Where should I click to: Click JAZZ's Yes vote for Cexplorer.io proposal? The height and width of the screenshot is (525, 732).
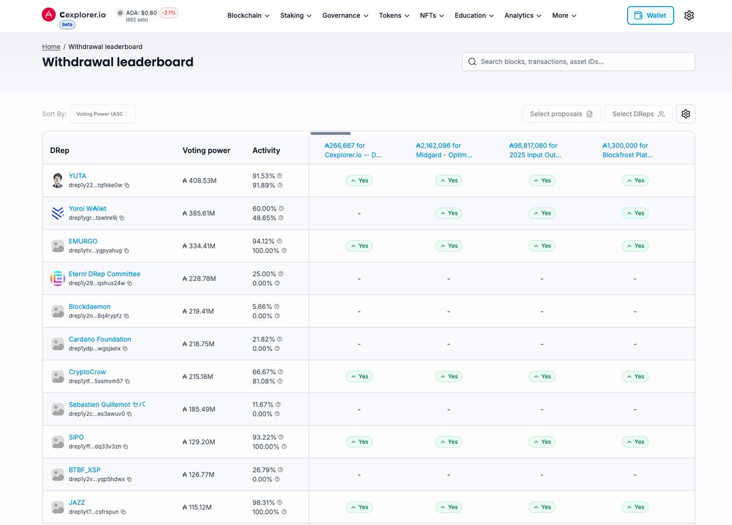pyautogui.click(x=359, y=507)
